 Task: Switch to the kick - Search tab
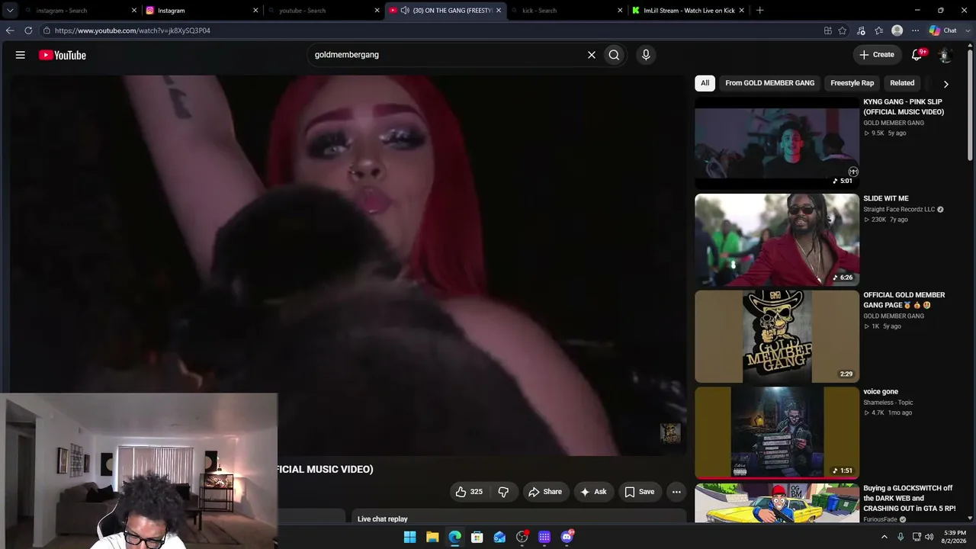coord(567,11)
